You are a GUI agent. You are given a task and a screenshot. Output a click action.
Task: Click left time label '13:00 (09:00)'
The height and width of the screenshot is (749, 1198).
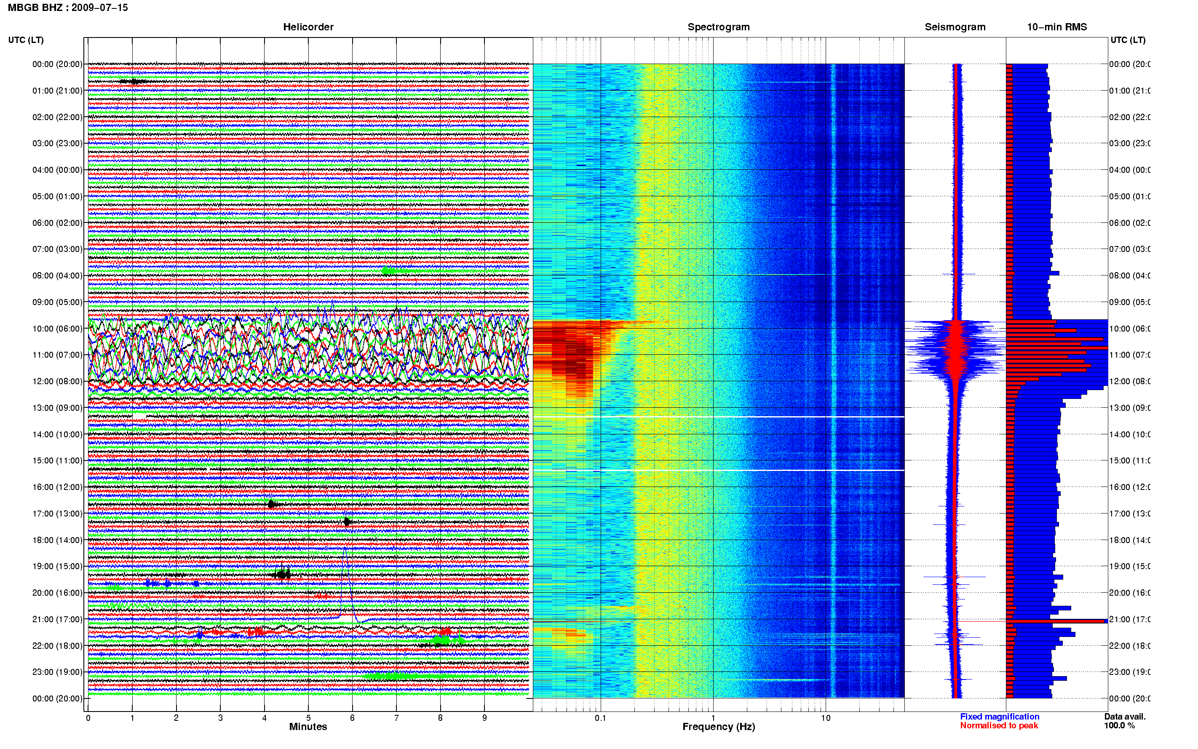[x=57, y=408]
